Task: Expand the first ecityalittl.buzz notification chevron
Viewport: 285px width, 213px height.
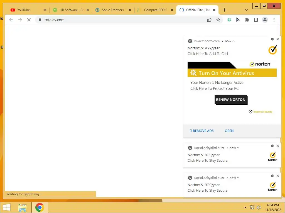Action: (238, 148)
